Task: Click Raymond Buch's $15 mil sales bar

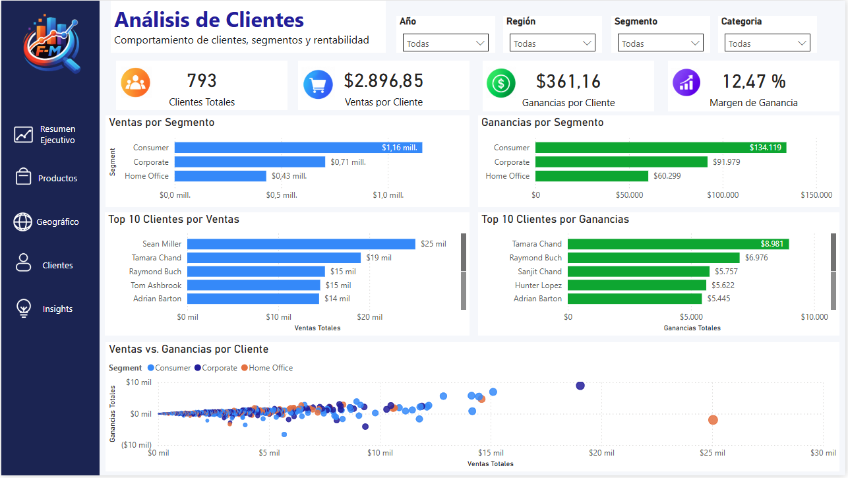Action: pos(256,272)
